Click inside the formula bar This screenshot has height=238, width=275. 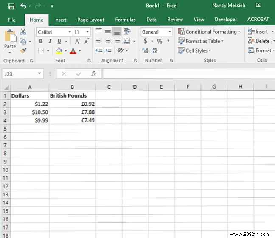click(189, 74)
